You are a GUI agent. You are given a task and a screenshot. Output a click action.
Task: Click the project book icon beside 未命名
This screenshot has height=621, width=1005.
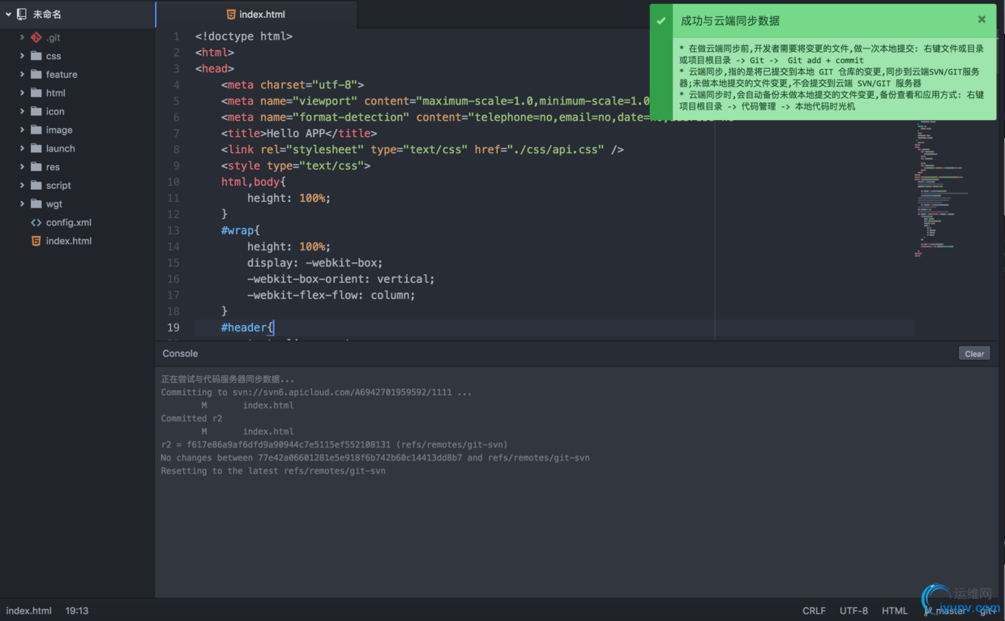pyautogui.click(x=21, y=14)
